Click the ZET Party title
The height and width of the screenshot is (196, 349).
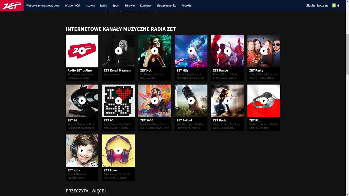[x=256, y=71]
